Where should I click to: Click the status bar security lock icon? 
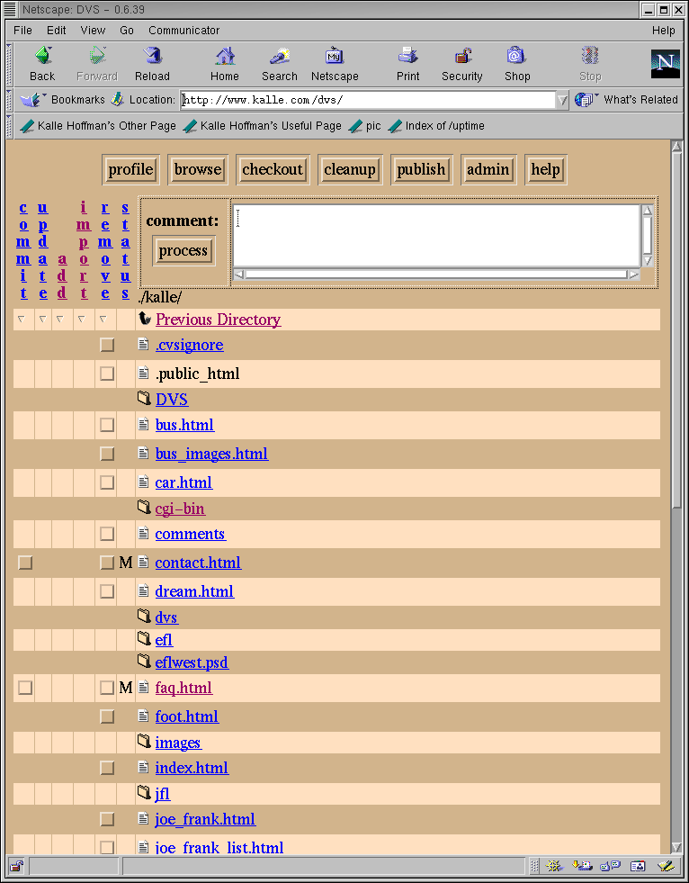17,866
